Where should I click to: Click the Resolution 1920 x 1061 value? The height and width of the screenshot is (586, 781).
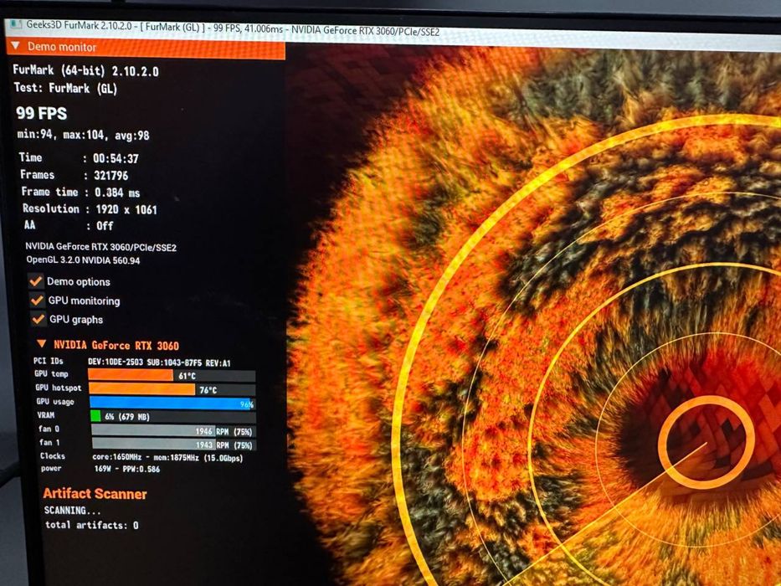[x=126, y=209]
